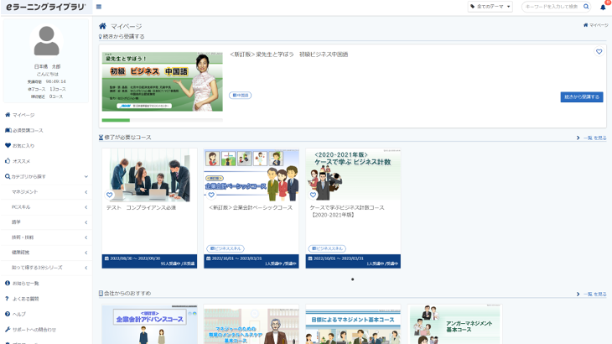The image size is (612, 344).
Task: Toggle heart on テスト コンプライアンス必須 card
Action: [110, 195]
